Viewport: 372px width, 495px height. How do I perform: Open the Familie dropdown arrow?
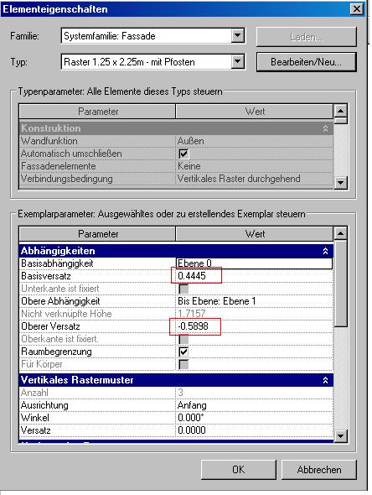click(x=238, y=36)
